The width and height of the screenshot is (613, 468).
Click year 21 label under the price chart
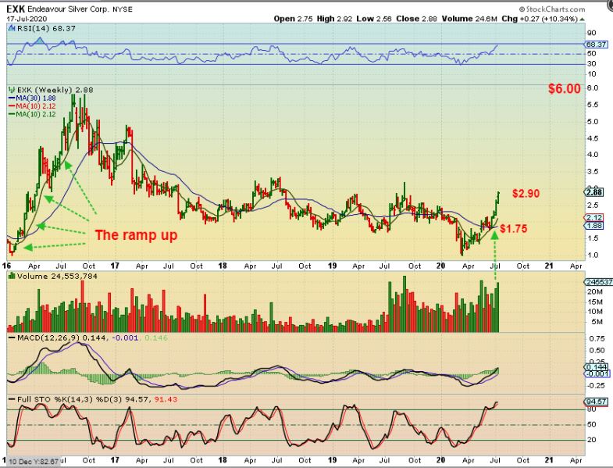(549, 266)
